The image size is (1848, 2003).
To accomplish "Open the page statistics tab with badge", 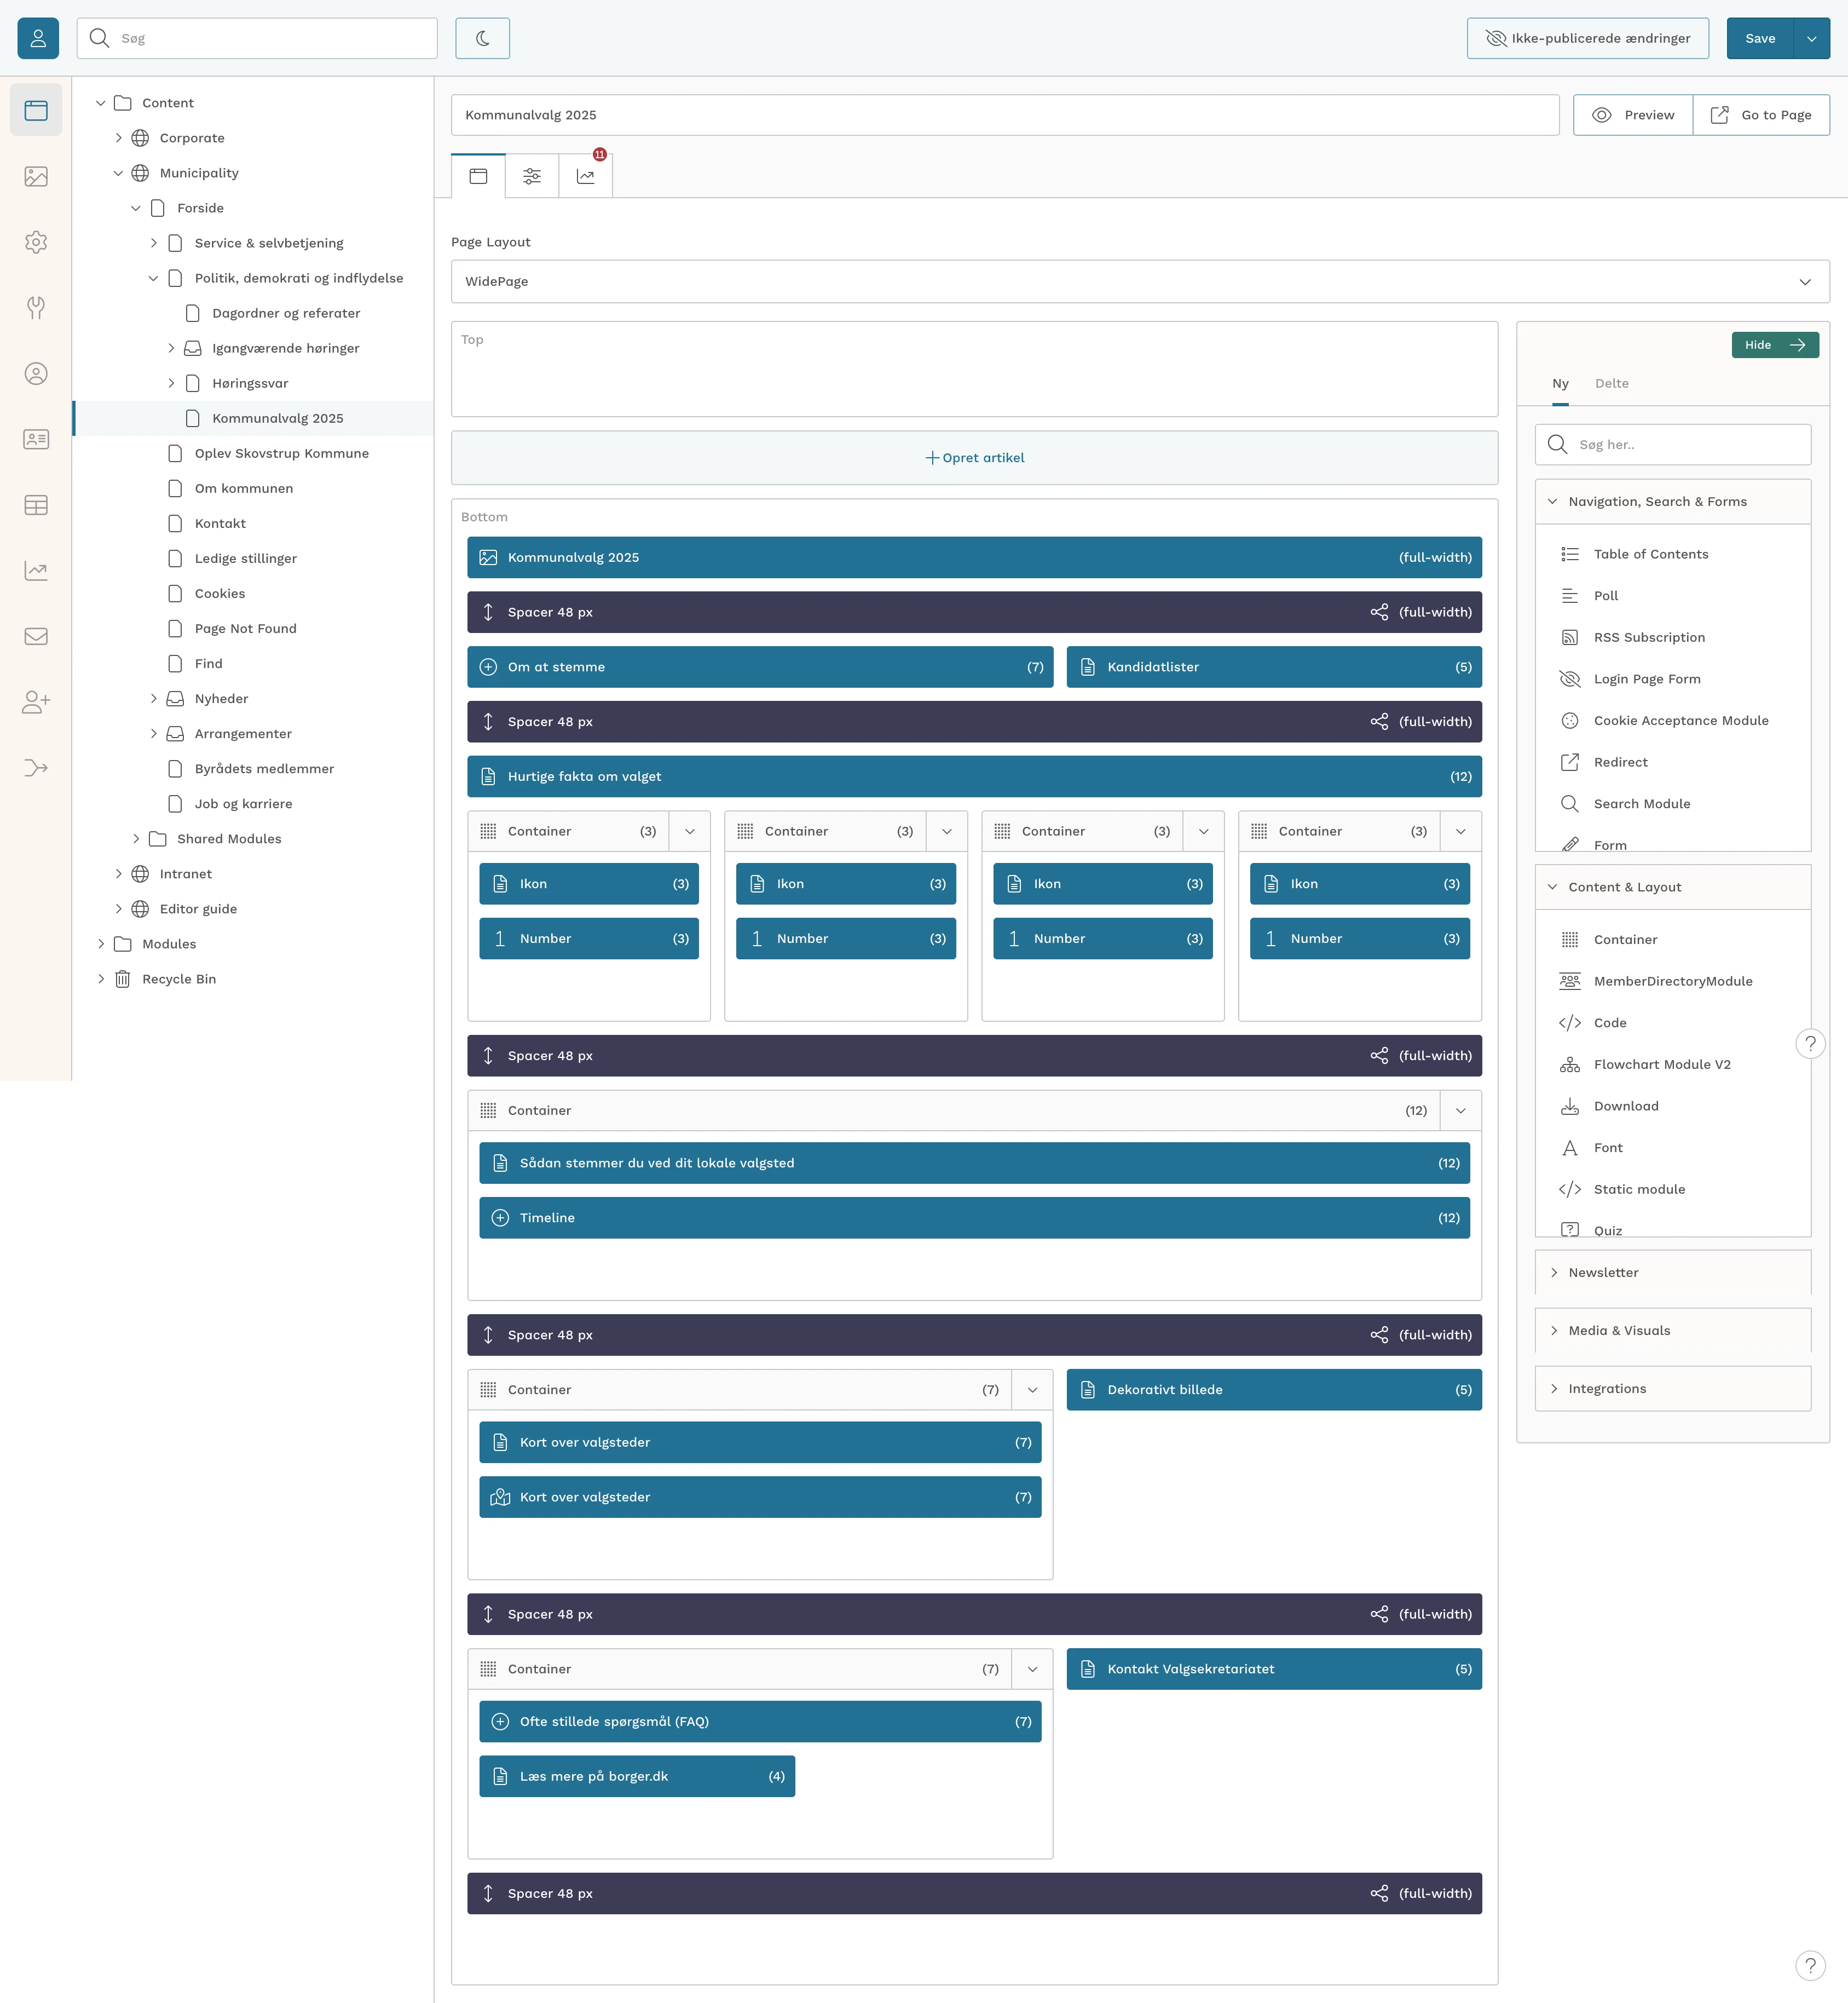I will pyautogui.click(x=586, y=176).
